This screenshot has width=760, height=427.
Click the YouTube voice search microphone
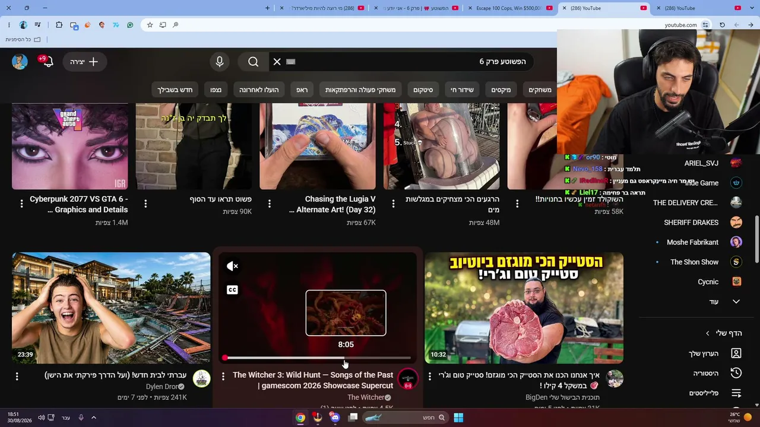(220, 62)
